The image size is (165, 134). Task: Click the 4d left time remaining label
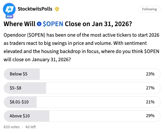(31, 127)
